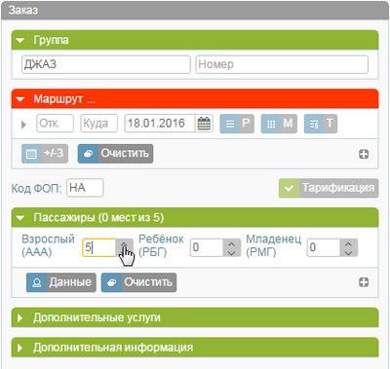The height and width of the screenshot is (369, 390).
Task: Click Очистить in the Пассажиры section
Action: coord(138,282)
